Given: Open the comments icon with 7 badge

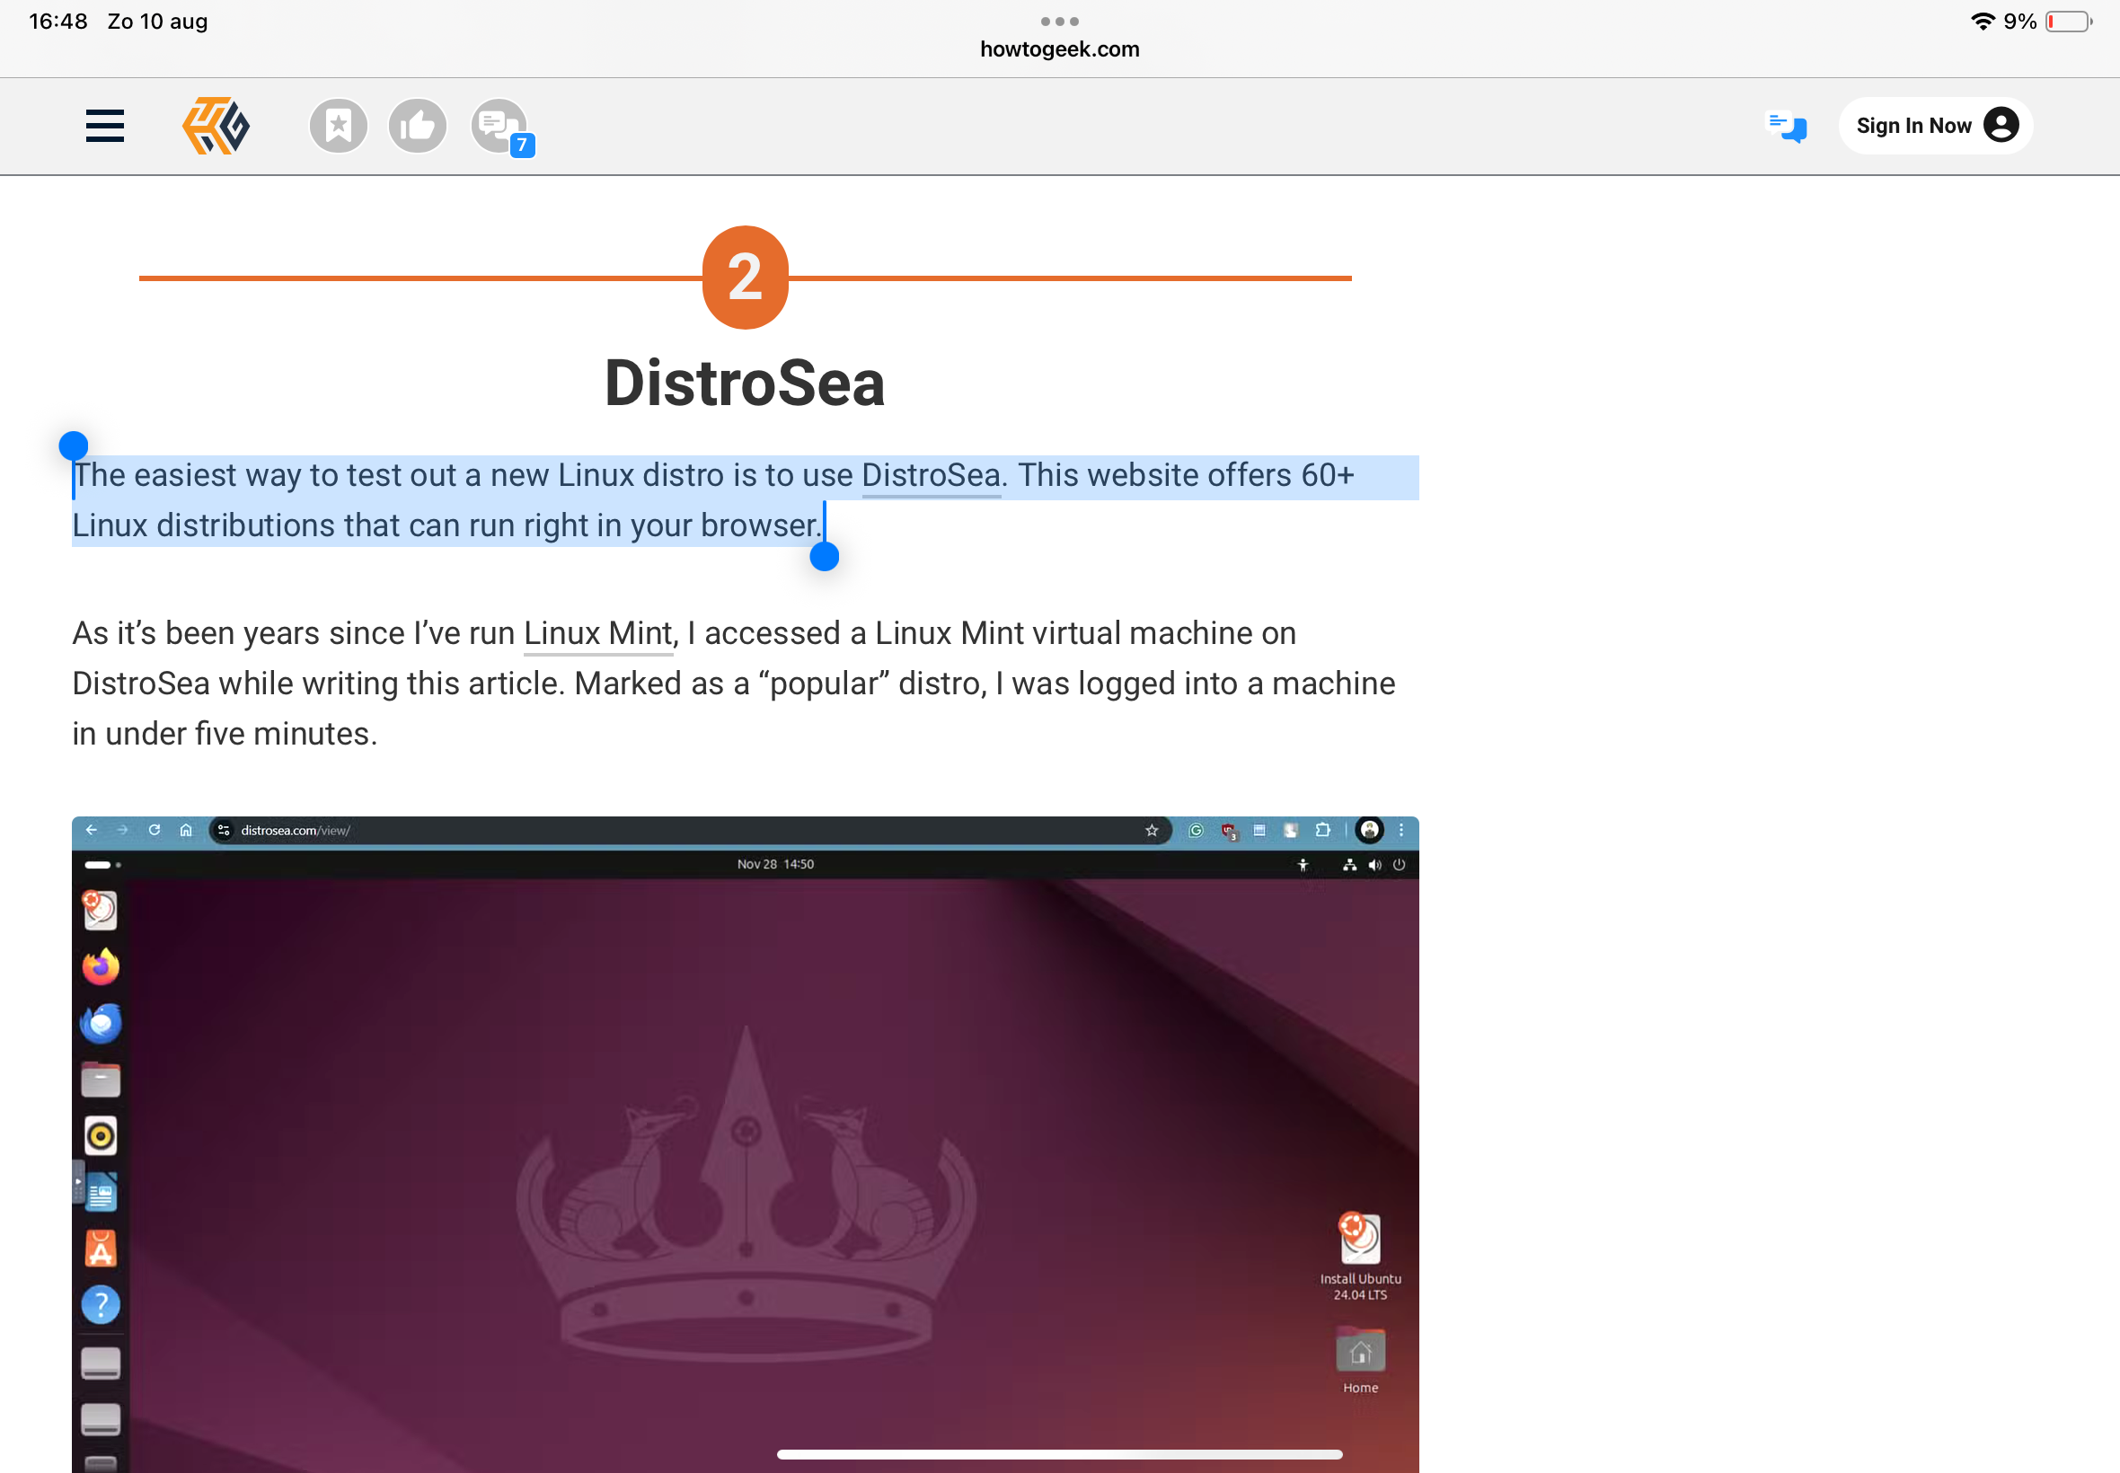Looking at the screenshot, I should (499, 126).
